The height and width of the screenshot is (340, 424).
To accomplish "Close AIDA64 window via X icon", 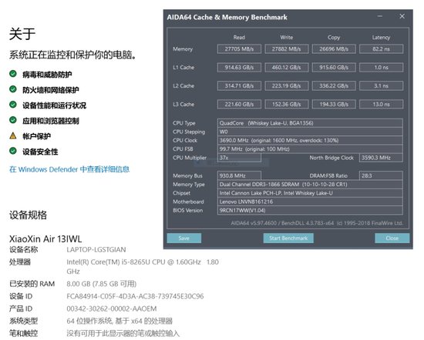I will (x=402, y=16).
